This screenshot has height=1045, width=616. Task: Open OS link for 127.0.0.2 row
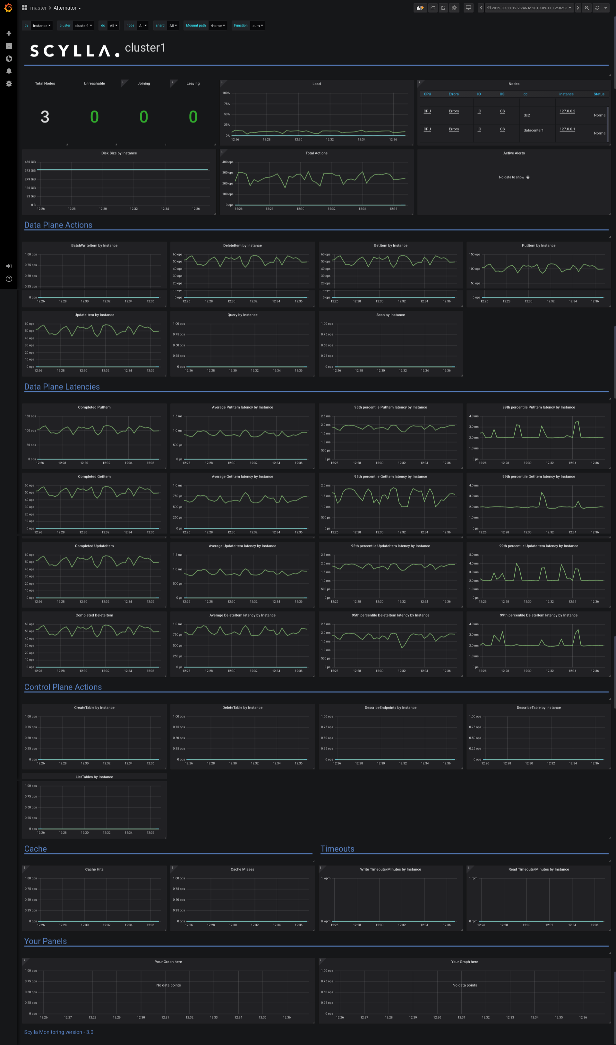pos(502,111)
